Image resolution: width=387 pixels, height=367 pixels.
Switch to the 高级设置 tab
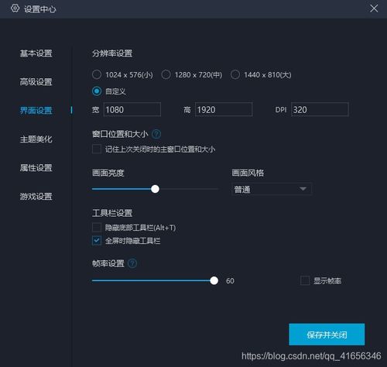[x=36, y=82]
